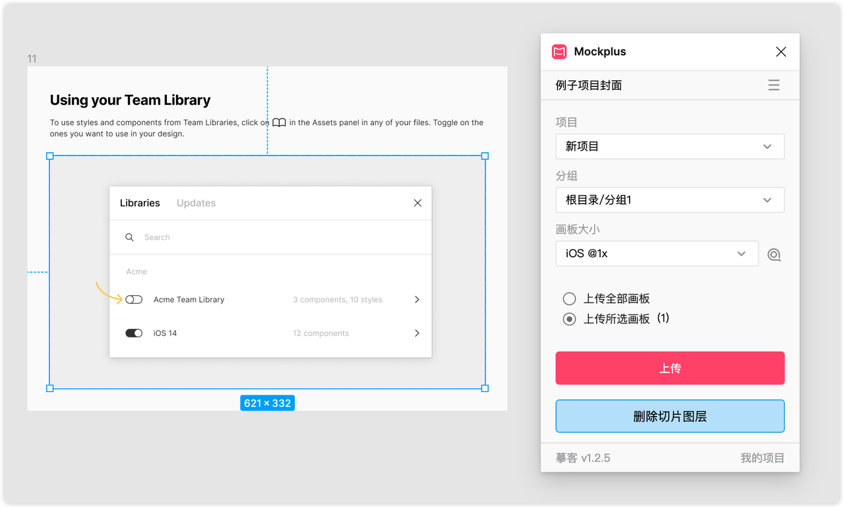Screen dimensions: 844x508
Task: Switch to the Updates tab
Action: [196, 203]
